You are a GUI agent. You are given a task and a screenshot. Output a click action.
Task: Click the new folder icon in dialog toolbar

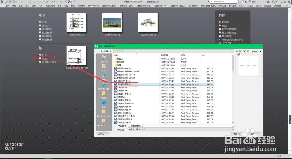(x=248, y=51)
